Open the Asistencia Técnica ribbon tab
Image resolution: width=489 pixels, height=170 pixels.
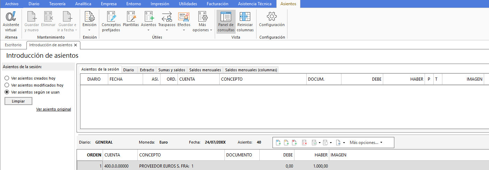(254, 4)
